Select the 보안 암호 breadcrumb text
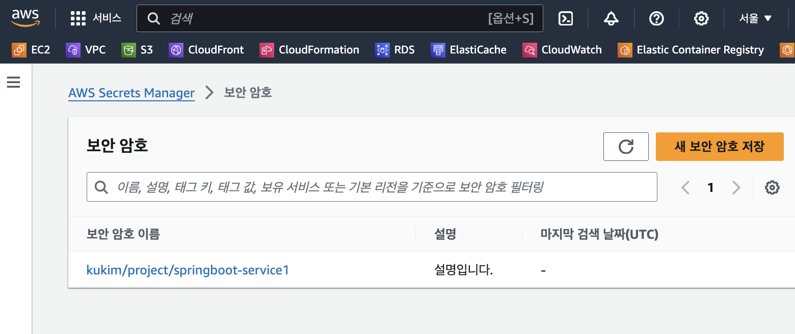This screenshot has height=334, width=795. 248,93
